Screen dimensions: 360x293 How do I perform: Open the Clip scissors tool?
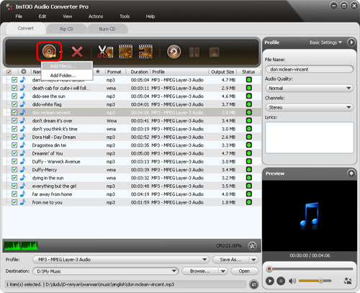[105, 51]
